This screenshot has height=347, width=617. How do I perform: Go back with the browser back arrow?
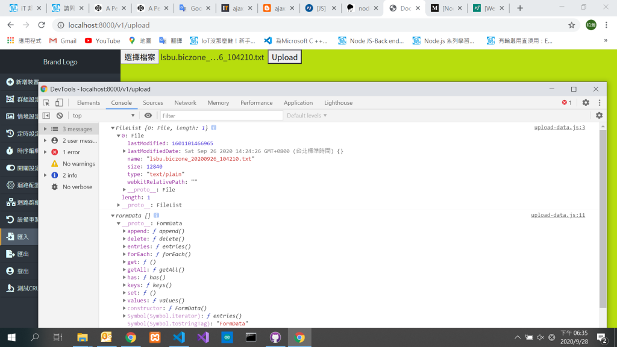pyautogui.click(x=11, y=25)
